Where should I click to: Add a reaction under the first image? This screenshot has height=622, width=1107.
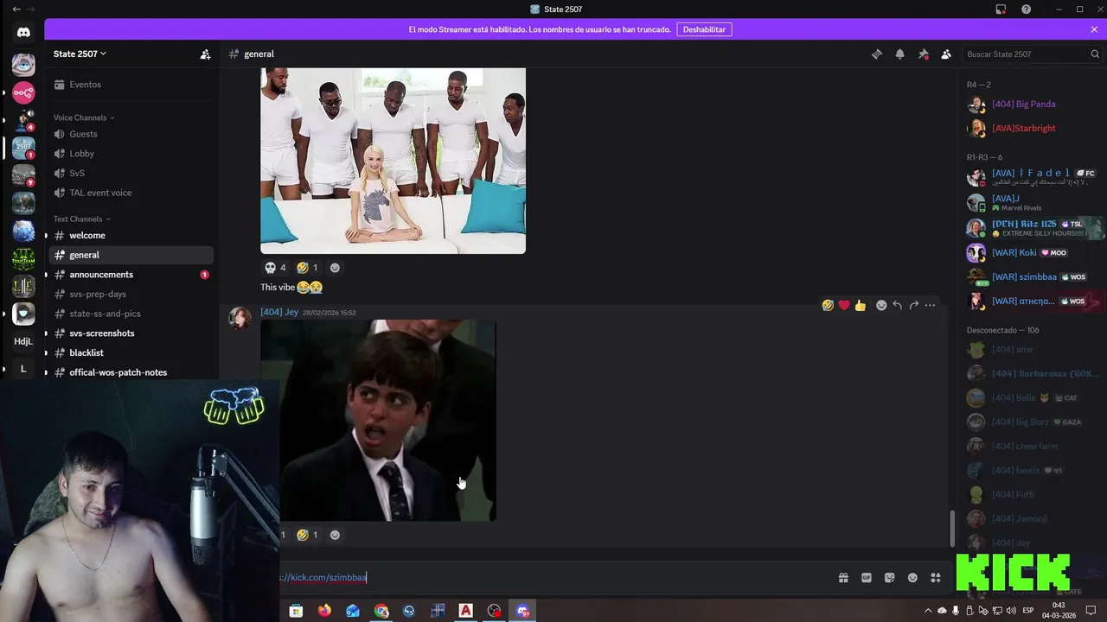pyautogui.click(x=335, y=268)
